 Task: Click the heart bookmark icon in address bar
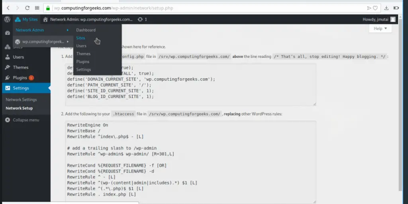pos(376,8)
